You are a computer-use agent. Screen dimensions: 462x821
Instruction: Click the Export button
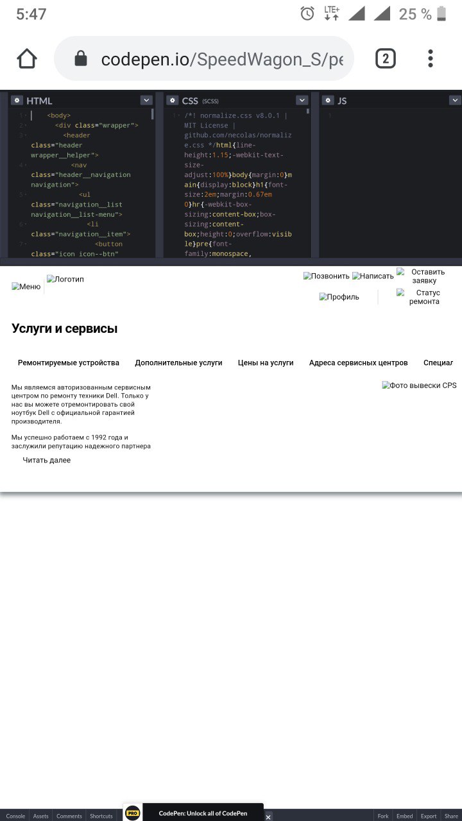tap(429, 816)
